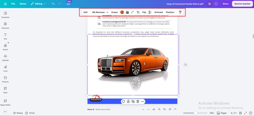The height and width of the screenshot is (116, 254).
Task: Click the Insurance logo on the page
Action: 96,98
